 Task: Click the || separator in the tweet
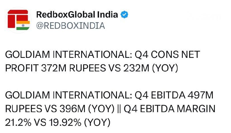(119, 109)
